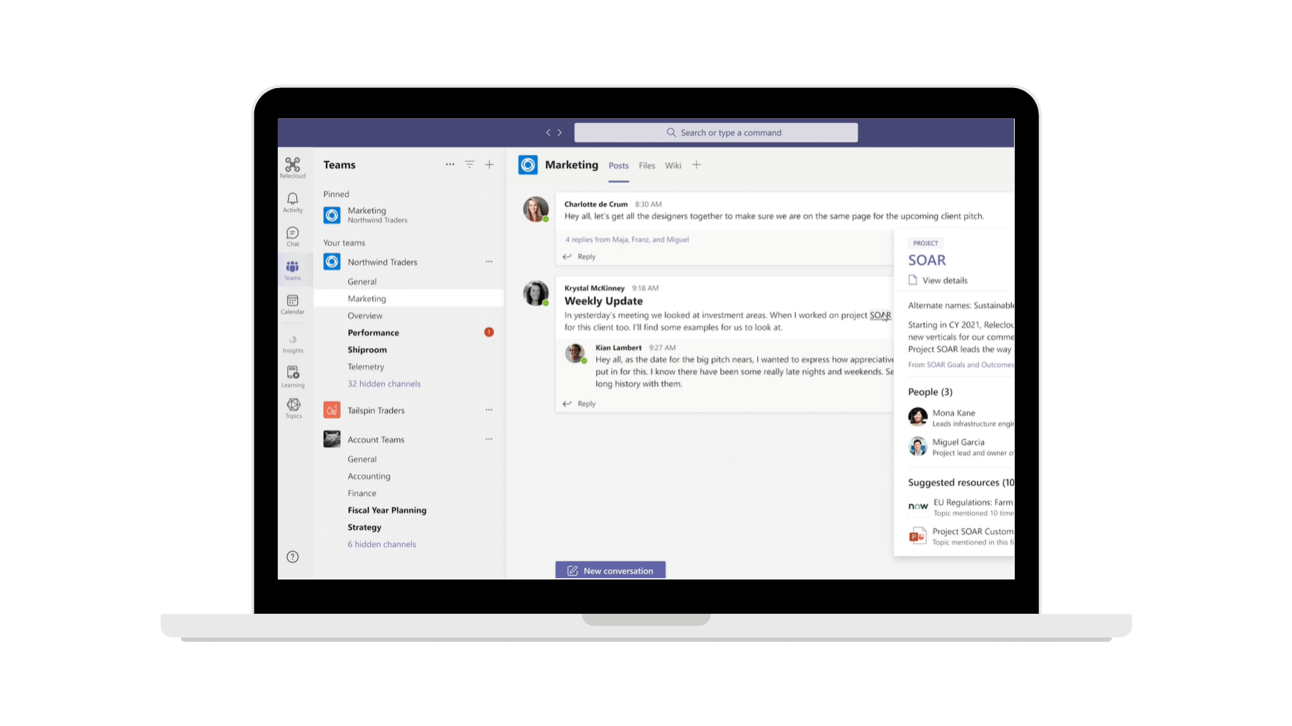The image size is (1292, 726).
Task: Click the search or type a command field
Action: point(716,132)
